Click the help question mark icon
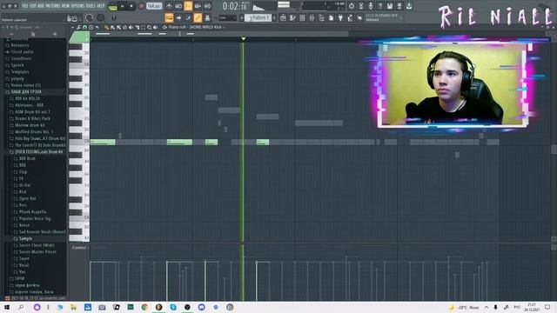 [x=380, y=6]
